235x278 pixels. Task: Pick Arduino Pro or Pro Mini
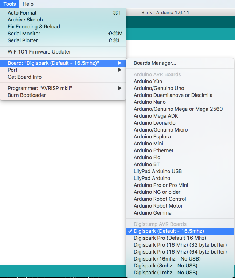180,185
